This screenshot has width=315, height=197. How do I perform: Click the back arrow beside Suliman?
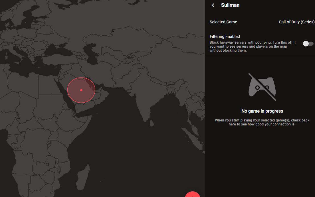click(213, 5)
